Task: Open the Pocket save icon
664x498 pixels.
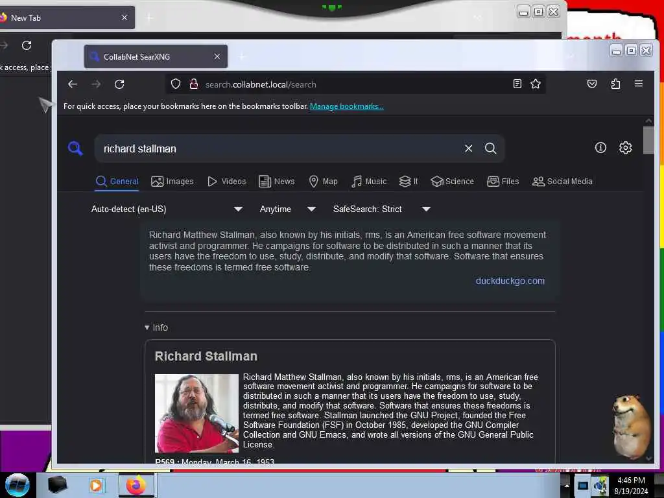Action: click(x=592, y=84)
